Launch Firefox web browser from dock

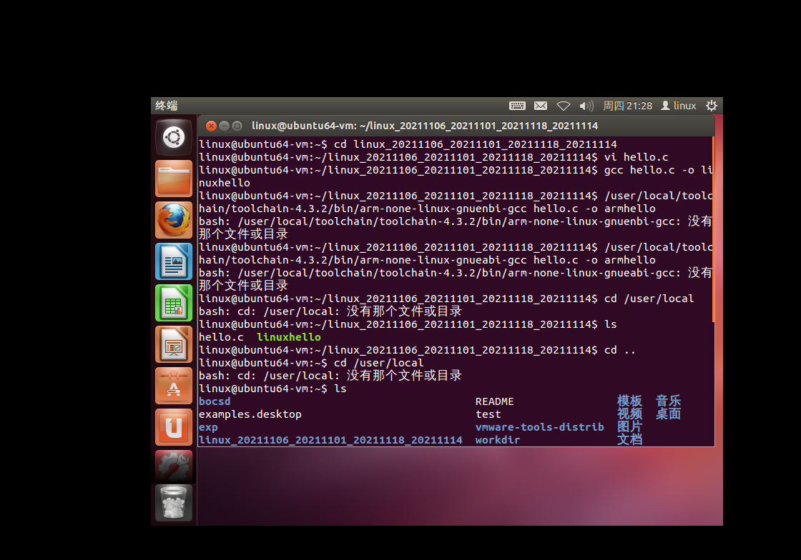click(x=174, y=220)
